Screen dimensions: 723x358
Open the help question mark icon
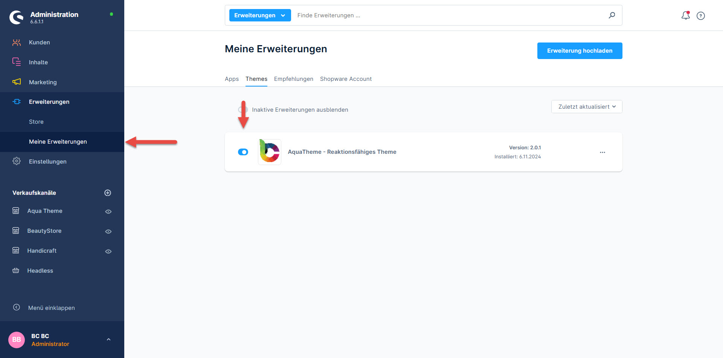pyautogui.click(x=700, y=16)
